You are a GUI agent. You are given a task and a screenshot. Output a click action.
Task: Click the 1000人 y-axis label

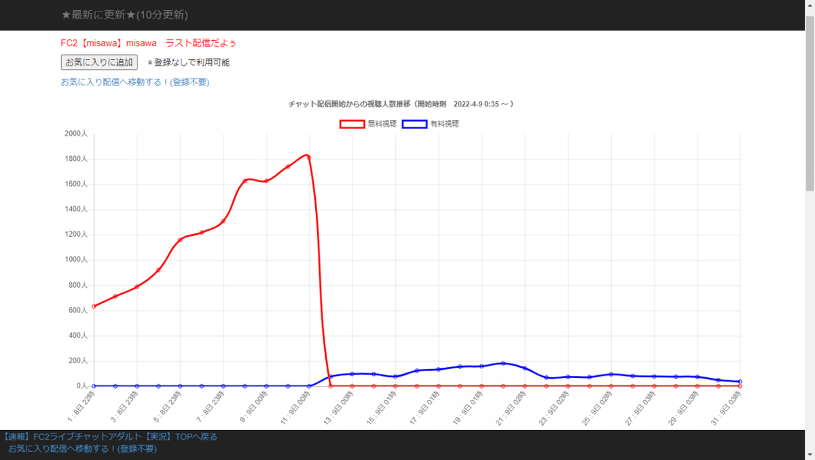coord(76,260)
